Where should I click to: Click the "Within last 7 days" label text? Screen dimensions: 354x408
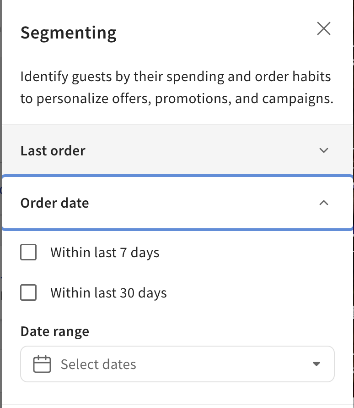coord(105,253)
